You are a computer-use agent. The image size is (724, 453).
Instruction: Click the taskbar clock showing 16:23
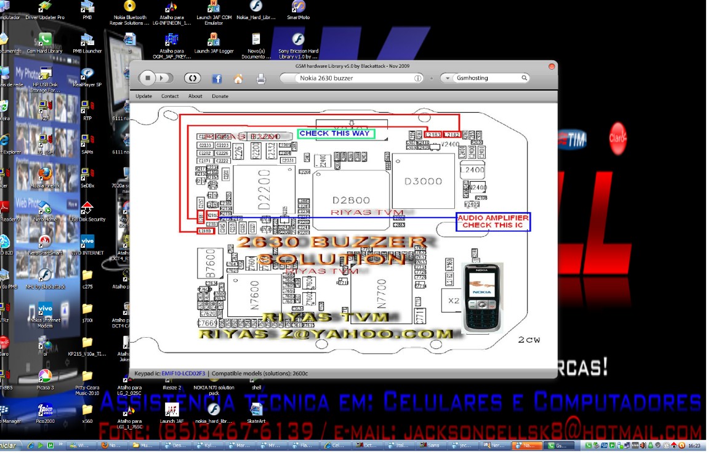694,446
